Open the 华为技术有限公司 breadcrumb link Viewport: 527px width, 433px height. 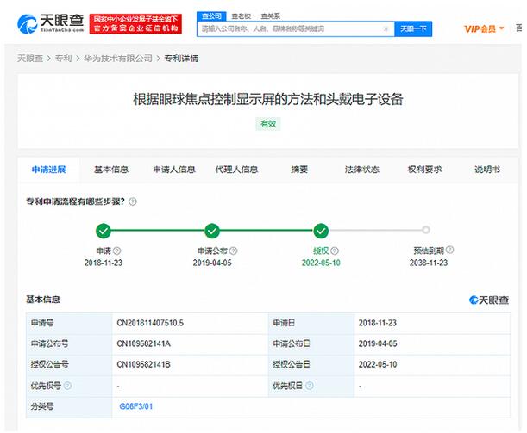[x=118, y=59]
